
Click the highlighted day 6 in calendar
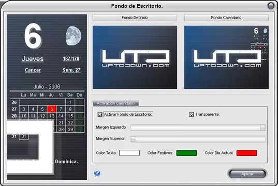tap(52, 109)
